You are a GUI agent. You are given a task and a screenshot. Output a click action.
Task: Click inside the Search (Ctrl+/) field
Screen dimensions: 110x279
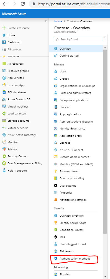click(78, 40)
